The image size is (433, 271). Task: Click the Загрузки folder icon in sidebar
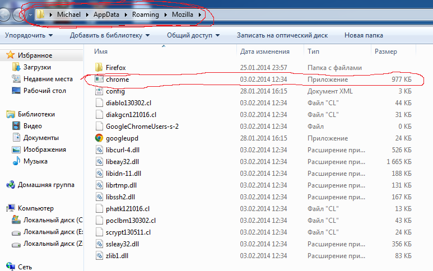pos(16,67)
